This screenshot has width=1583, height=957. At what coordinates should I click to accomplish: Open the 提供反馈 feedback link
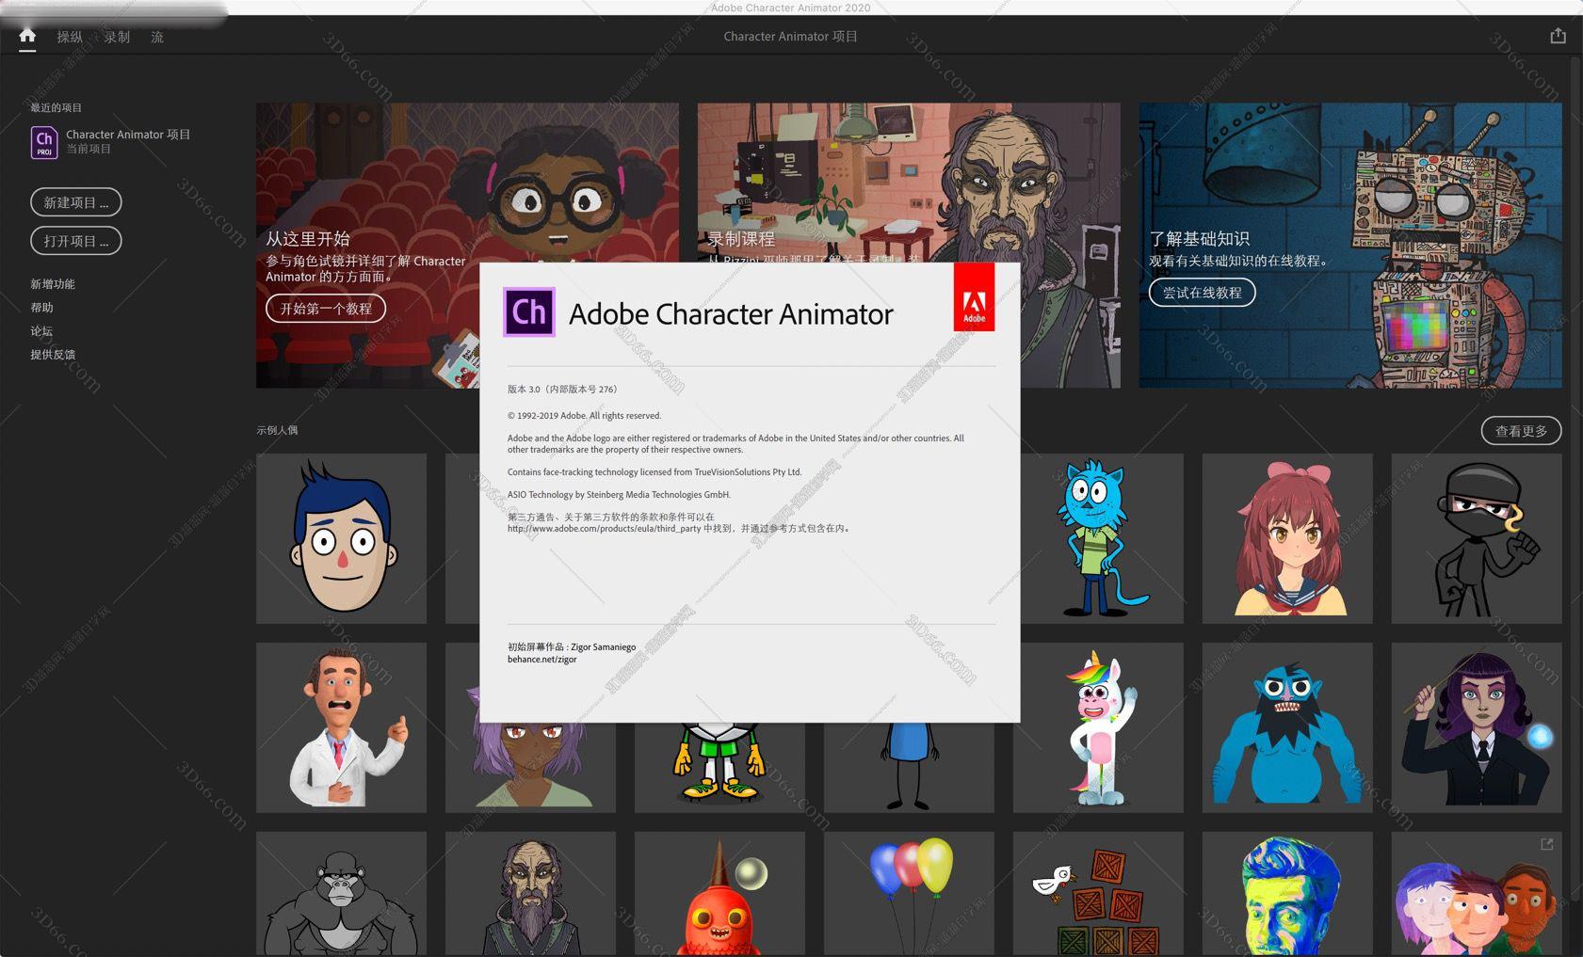click(53, 355)
